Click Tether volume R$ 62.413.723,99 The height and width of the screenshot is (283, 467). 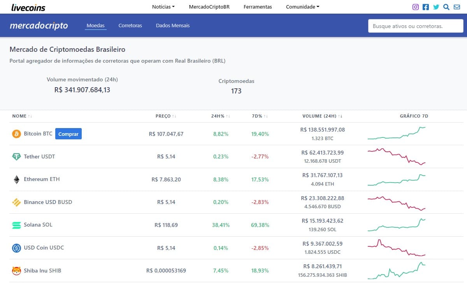pyautogui.click(x=323, y=153)
